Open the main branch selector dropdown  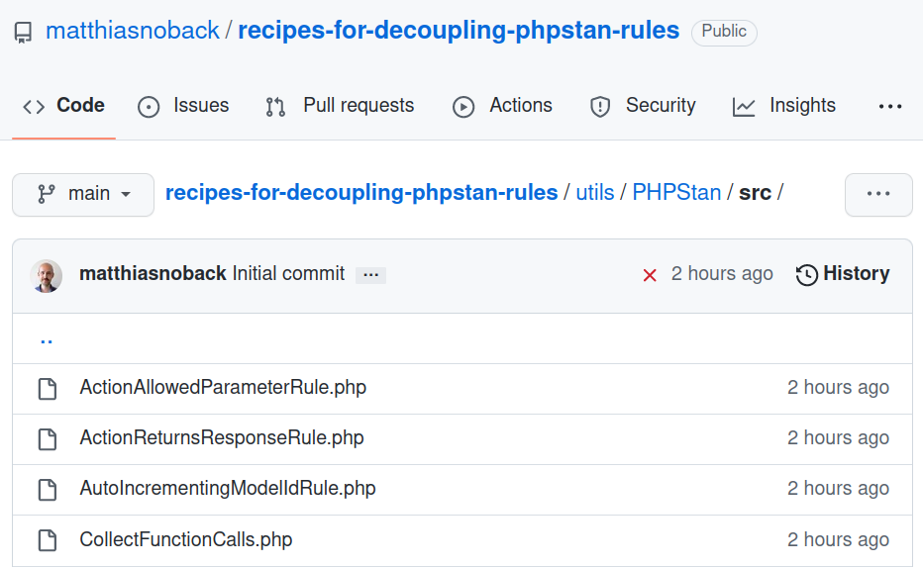point(83,195)
